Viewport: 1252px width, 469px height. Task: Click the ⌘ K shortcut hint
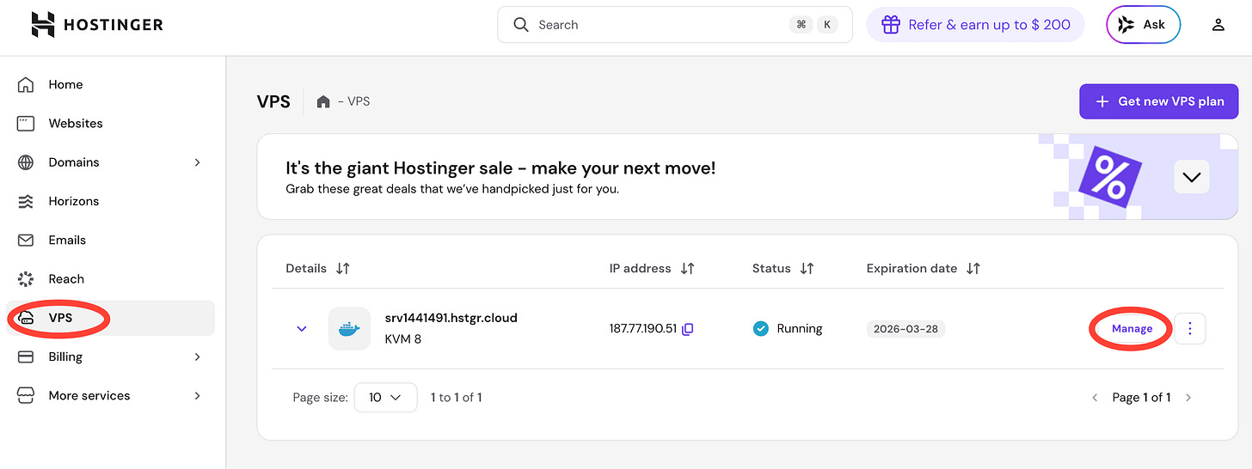(x=813, y=25)
